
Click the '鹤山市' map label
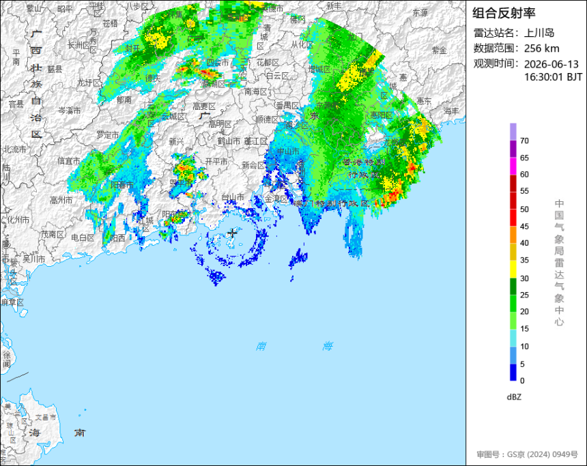[x=229, y=141]
